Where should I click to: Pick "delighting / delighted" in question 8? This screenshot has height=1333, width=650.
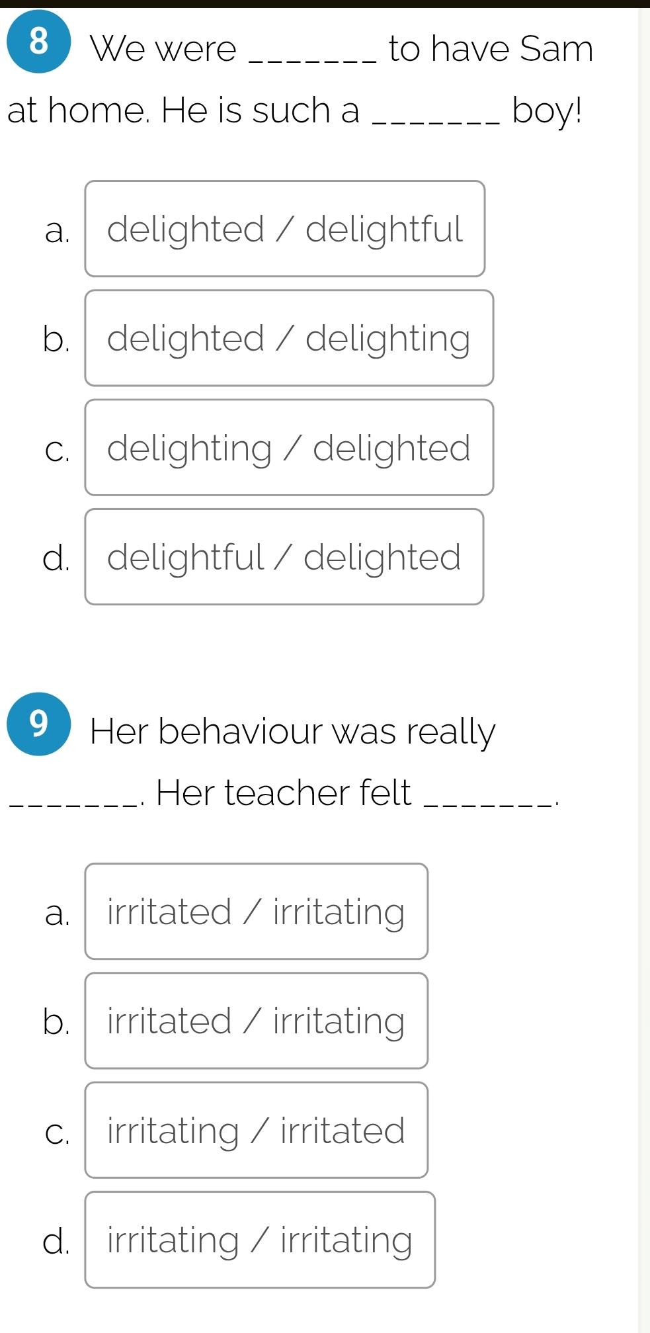pos(288,448)
